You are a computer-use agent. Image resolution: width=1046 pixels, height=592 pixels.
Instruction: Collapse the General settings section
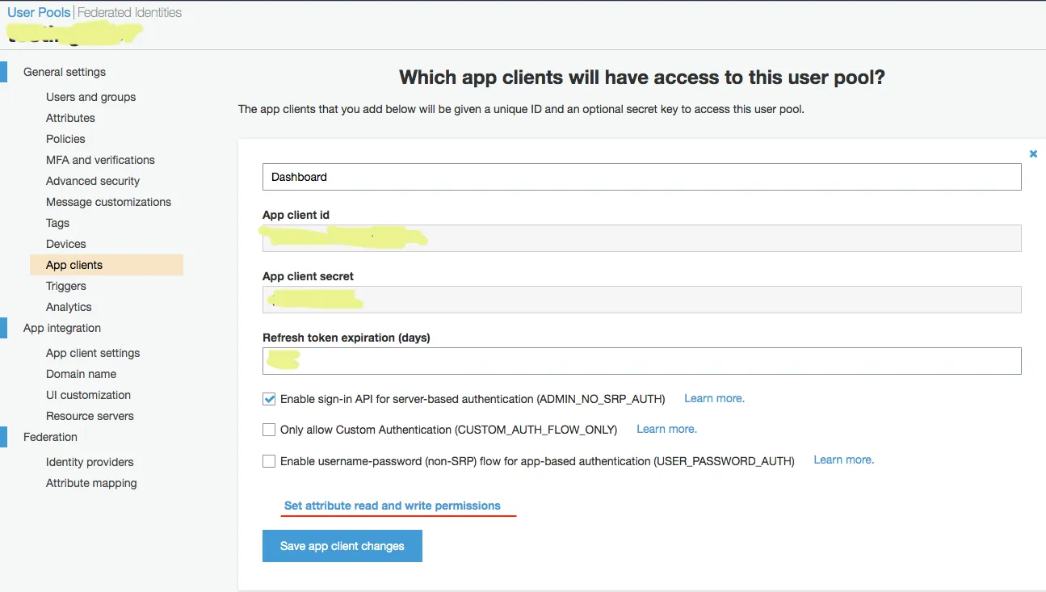pyautogui.click(x=64, y=72)
